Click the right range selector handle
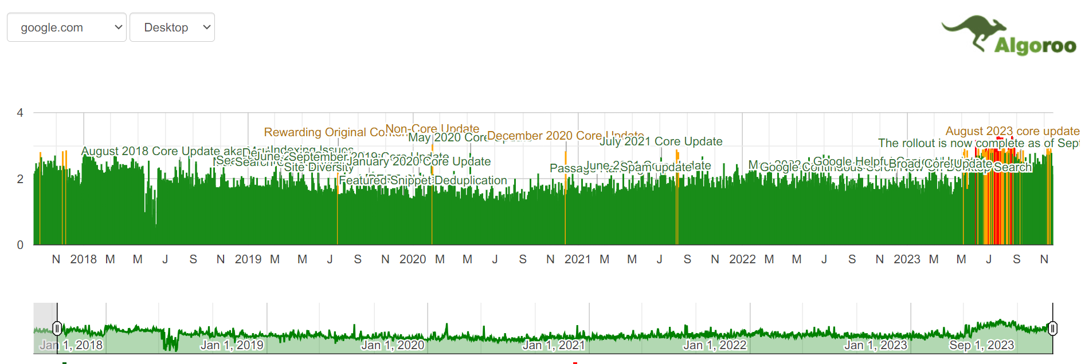 [x=1052, y=328]
